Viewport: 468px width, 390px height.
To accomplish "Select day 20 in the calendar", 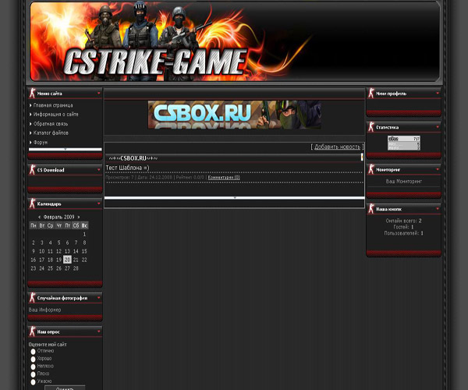I will tap(67, 260).
